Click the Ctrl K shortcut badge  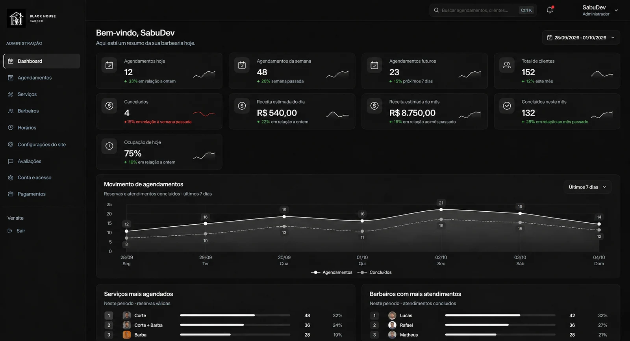pyautogui.click(x=526, y=10)
